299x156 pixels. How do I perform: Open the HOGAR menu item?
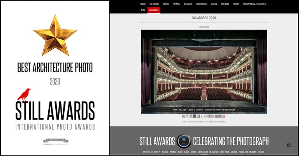click(x=143, y=4)
